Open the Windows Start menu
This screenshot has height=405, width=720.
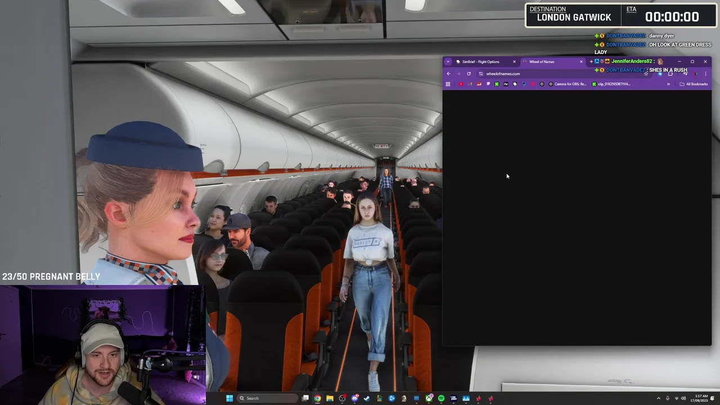[x=229, y=398]
